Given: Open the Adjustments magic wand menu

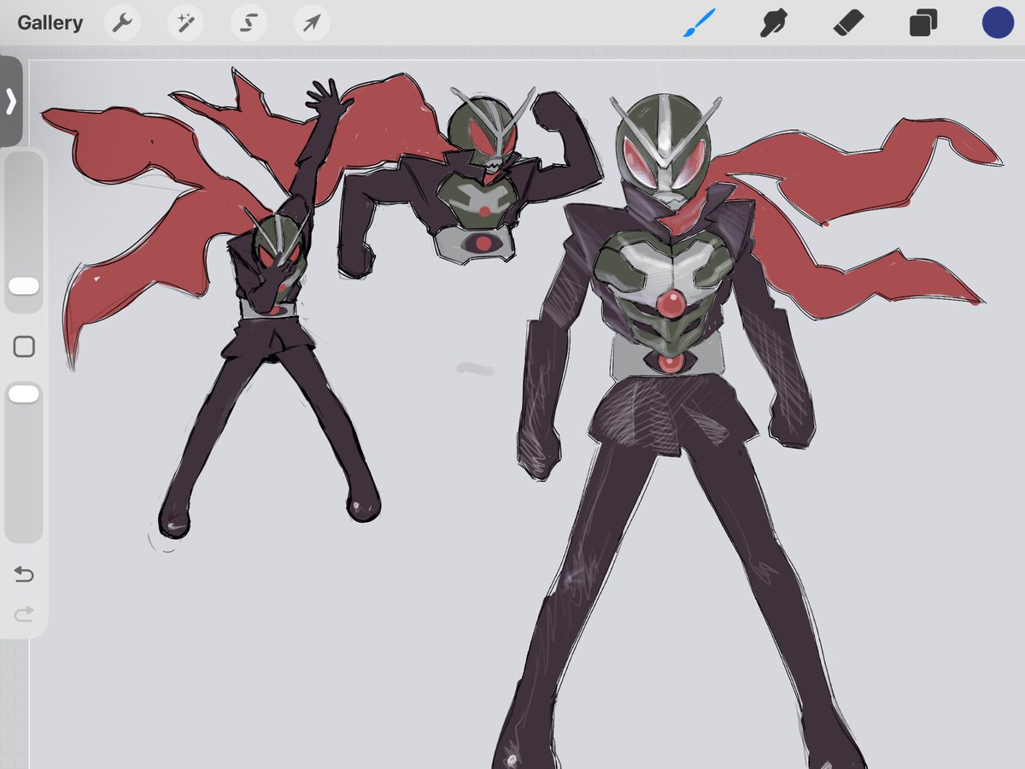Looking at the screenshot, I should point(184,23).
